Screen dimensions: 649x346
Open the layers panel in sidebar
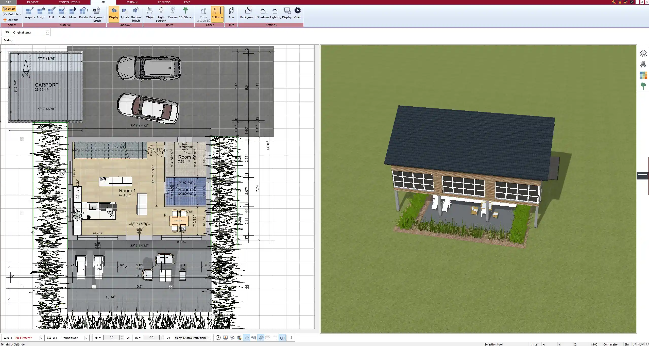tap(643, 53)
